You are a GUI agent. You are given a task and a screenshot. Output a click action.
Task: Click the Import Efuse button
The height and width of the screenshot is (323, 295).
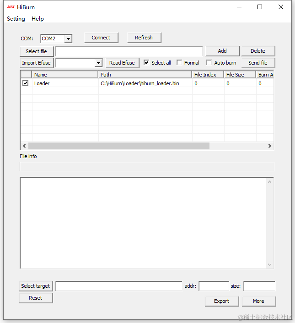coord(37,63)
